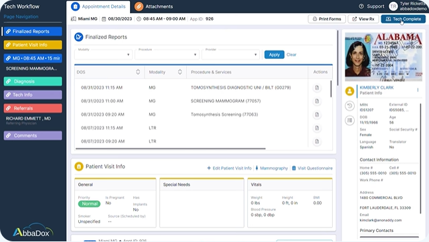The image size is (429, 242).
Task: Open report document for 08/07/2023 11:15 AM row
Action: pos(317,128)
